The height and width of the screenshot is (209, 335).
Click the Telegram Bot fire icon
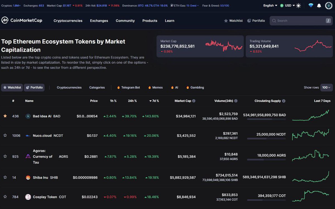click(x=119, y=87)
